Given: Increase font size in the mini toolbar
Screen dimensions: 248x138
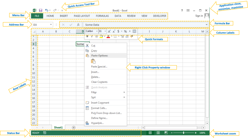Looking at the screenshot, I should coord(109,32).
